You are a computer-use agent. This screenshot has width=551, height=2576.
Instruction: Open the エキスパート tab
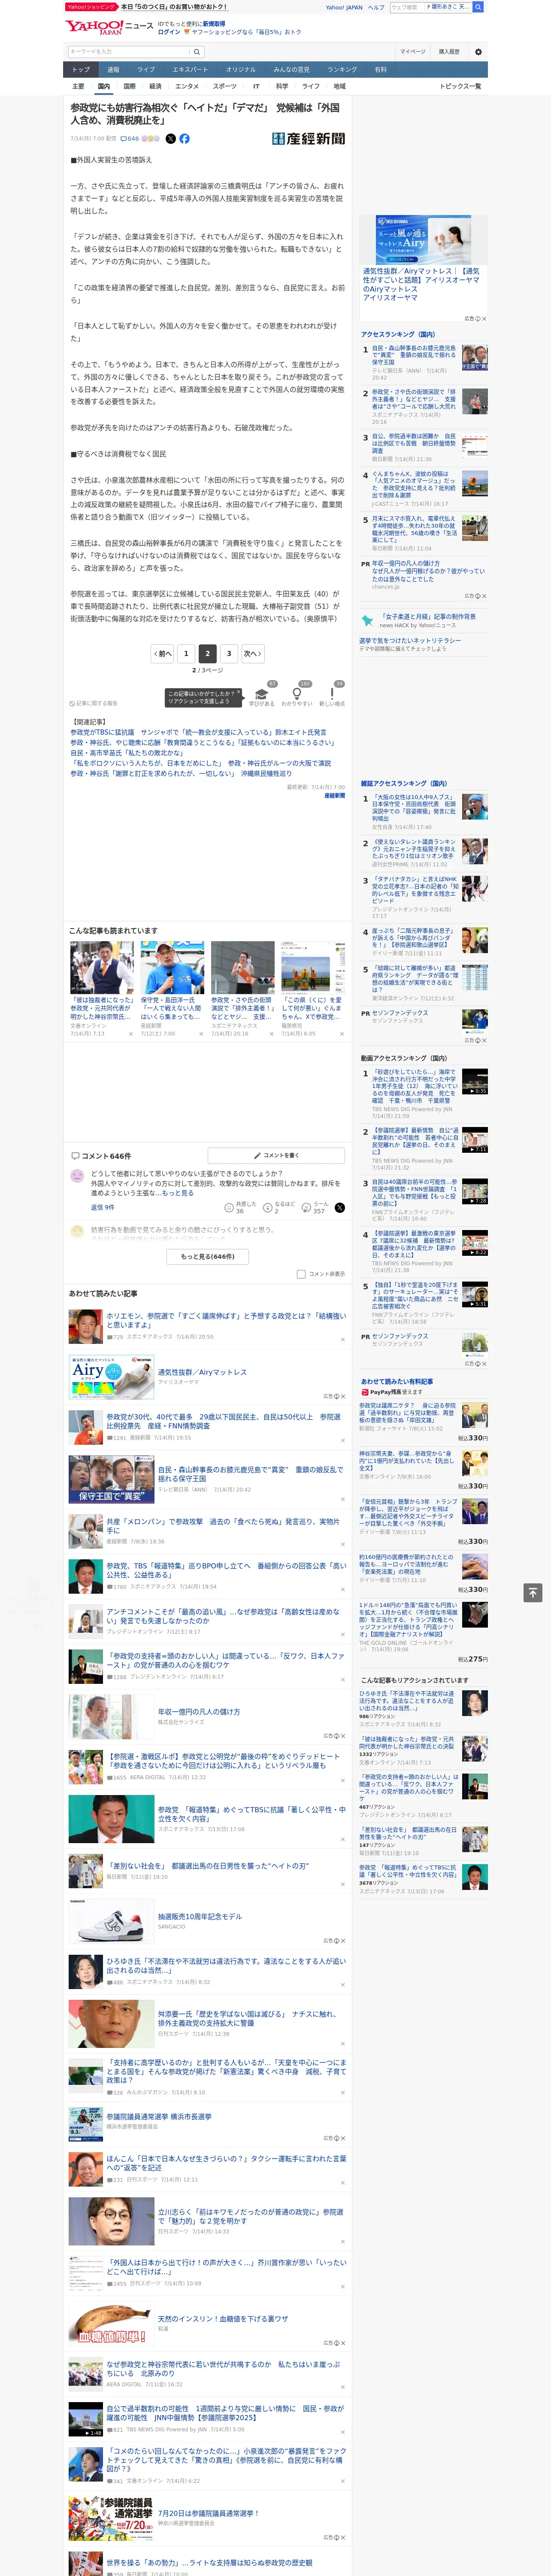[x=190, y=70]
